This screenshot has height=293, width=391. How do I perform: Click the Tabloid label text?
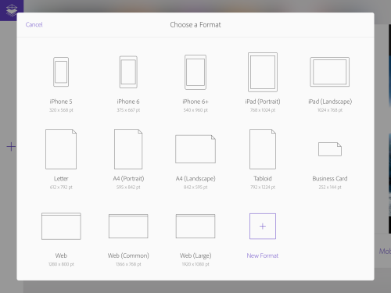pyautogui.click(x=263, y=178)
